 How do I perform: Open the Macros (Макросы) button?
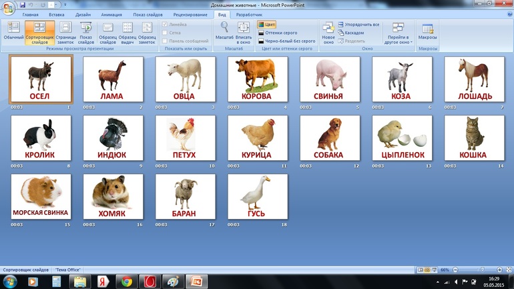coord(427,31)
